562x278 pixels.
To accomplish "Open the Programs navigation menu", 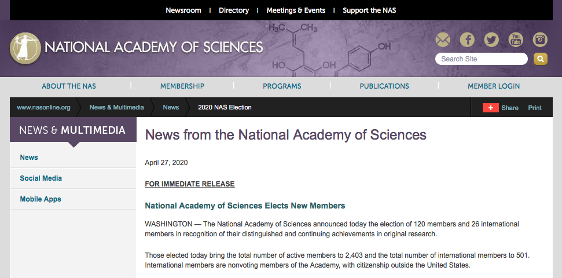I will (282, 86).
